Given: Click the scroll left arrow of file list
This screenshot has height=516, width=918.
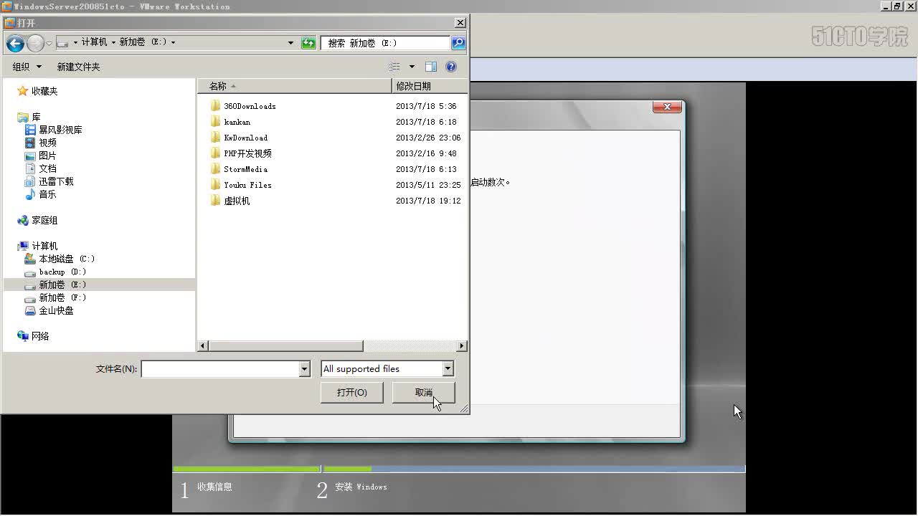Looking at the screenshot, I should coord(203,346).
